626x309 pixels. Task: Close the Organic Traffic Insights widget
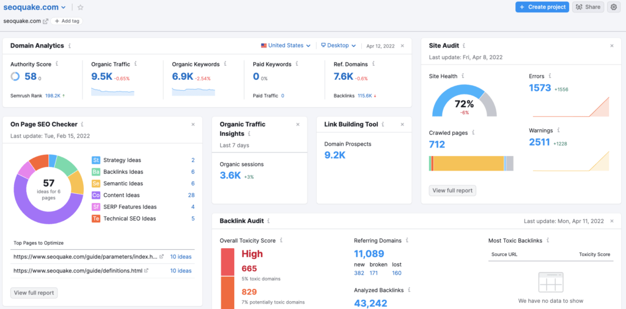[x=298, y=124]
